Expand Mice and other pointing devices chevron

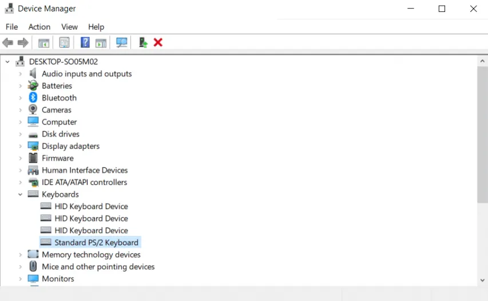pyautogui.click(x=20, y=267)
